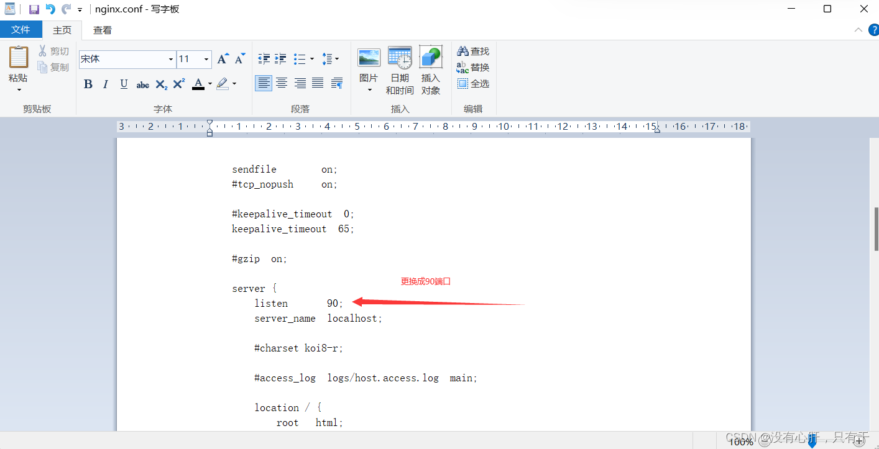
Task: Click the "sendfile on;" line
Action: pyautogui.click(x=285, y=170)
